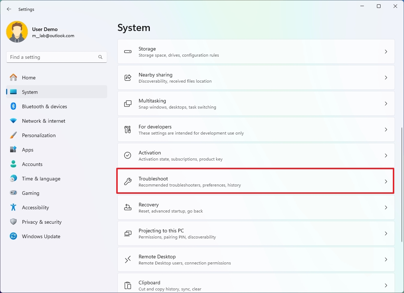Open Troubleshoot settings title

click(x=153, y=179)
